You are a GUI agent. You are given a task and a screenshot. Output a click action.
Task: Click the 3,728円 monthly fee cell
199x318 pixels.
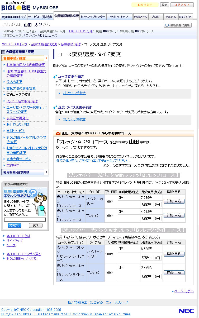[x=151, y=267]
